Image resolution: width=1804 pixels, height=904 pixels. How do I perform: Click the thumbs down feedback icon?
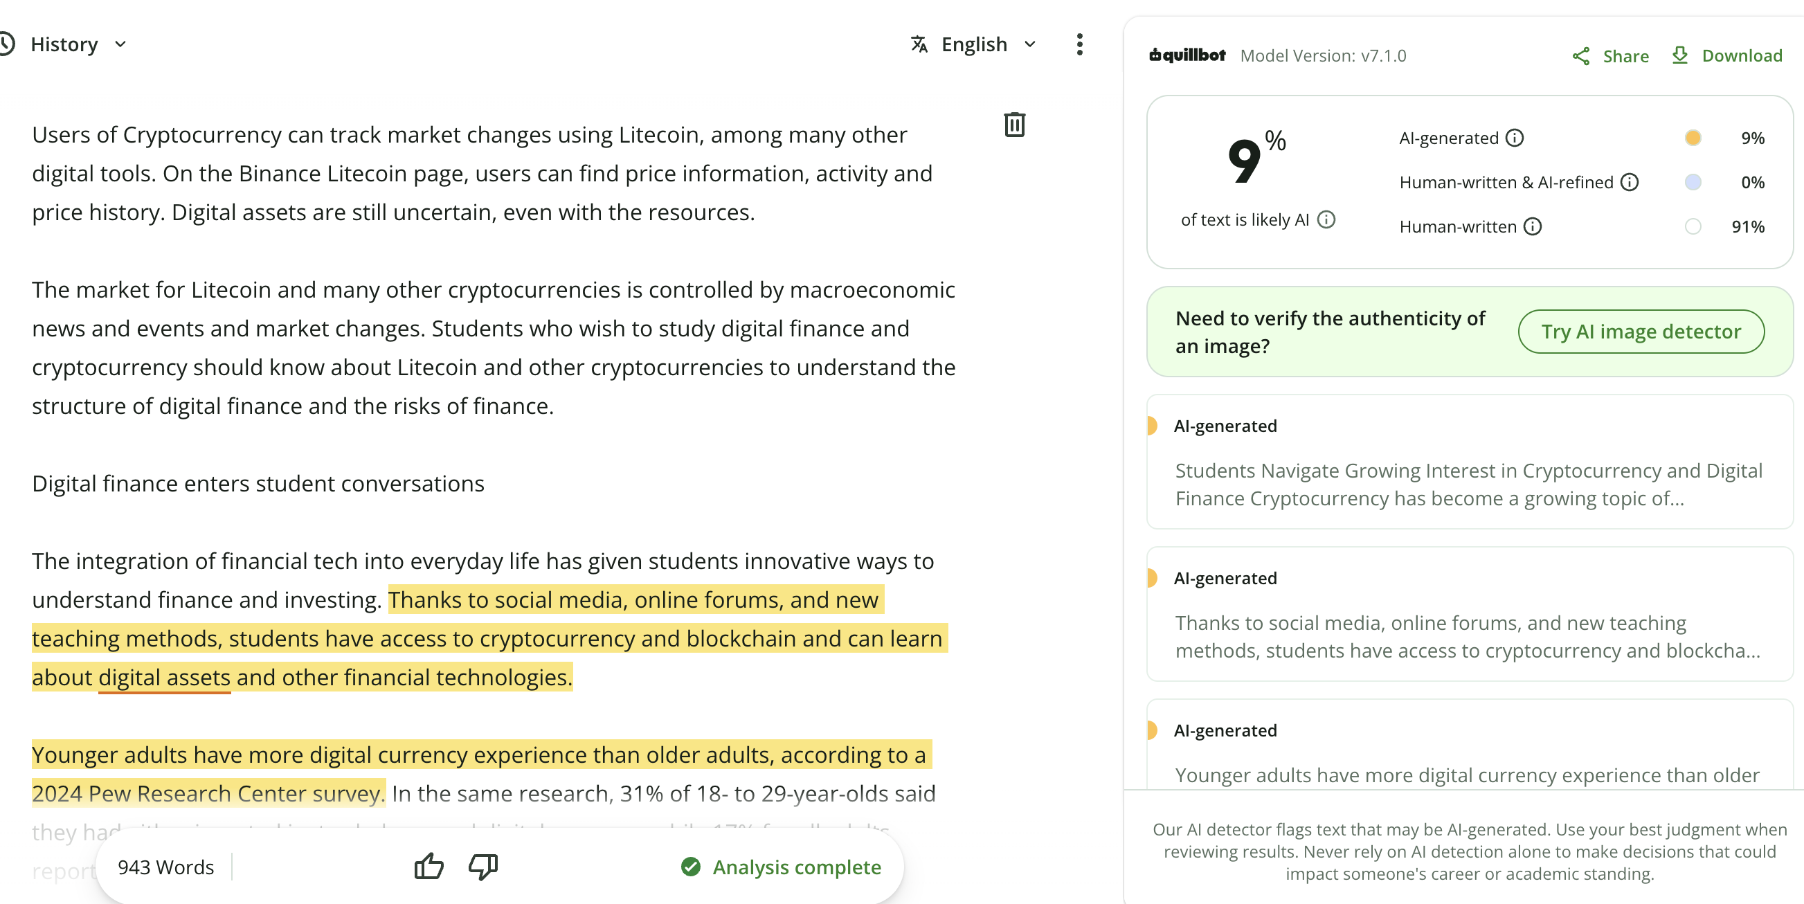tap(483, 867)
